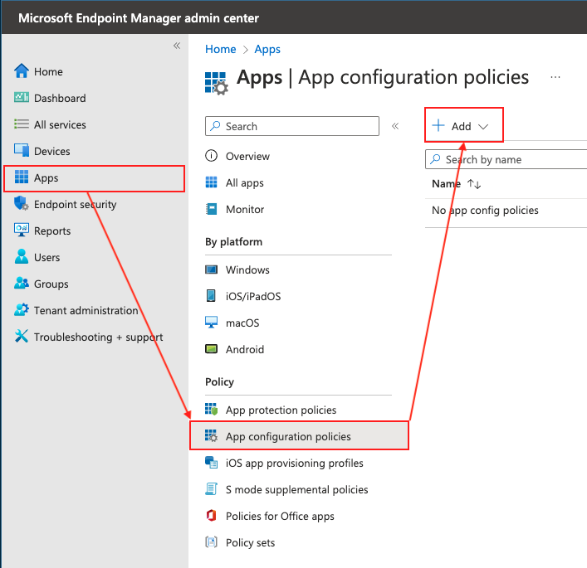Viewport: 587px width, 568px height.
Task: Click the macOS desktop icon
Action: [211, 323]
